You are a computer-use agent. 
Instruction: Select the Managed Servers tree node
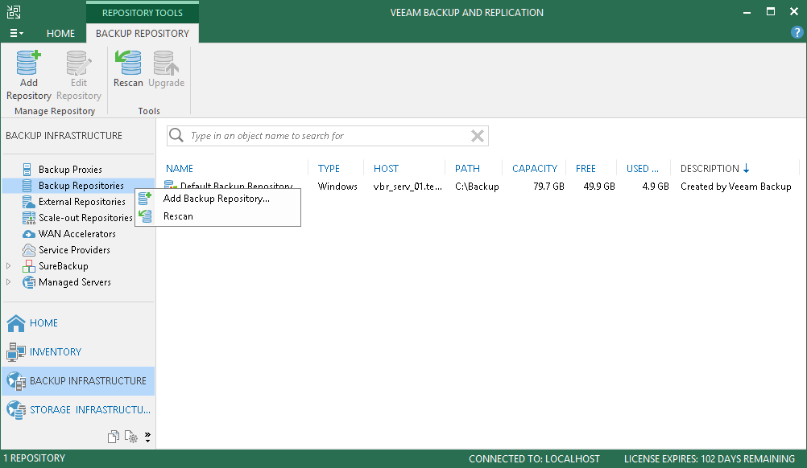(x=75, y=282)
